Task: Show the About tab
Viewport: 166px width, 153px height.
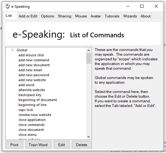Action: pos(145,16)
